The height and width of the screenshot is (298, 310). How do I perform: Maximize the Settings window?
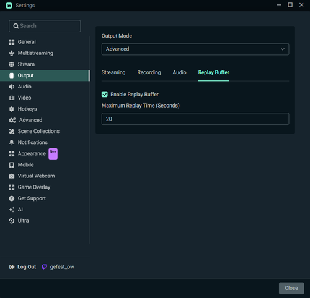point(290,5)
